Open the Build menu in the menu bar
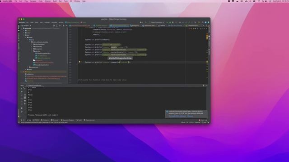The height and width of the screenshot is (162, 289). coord(55,1)
